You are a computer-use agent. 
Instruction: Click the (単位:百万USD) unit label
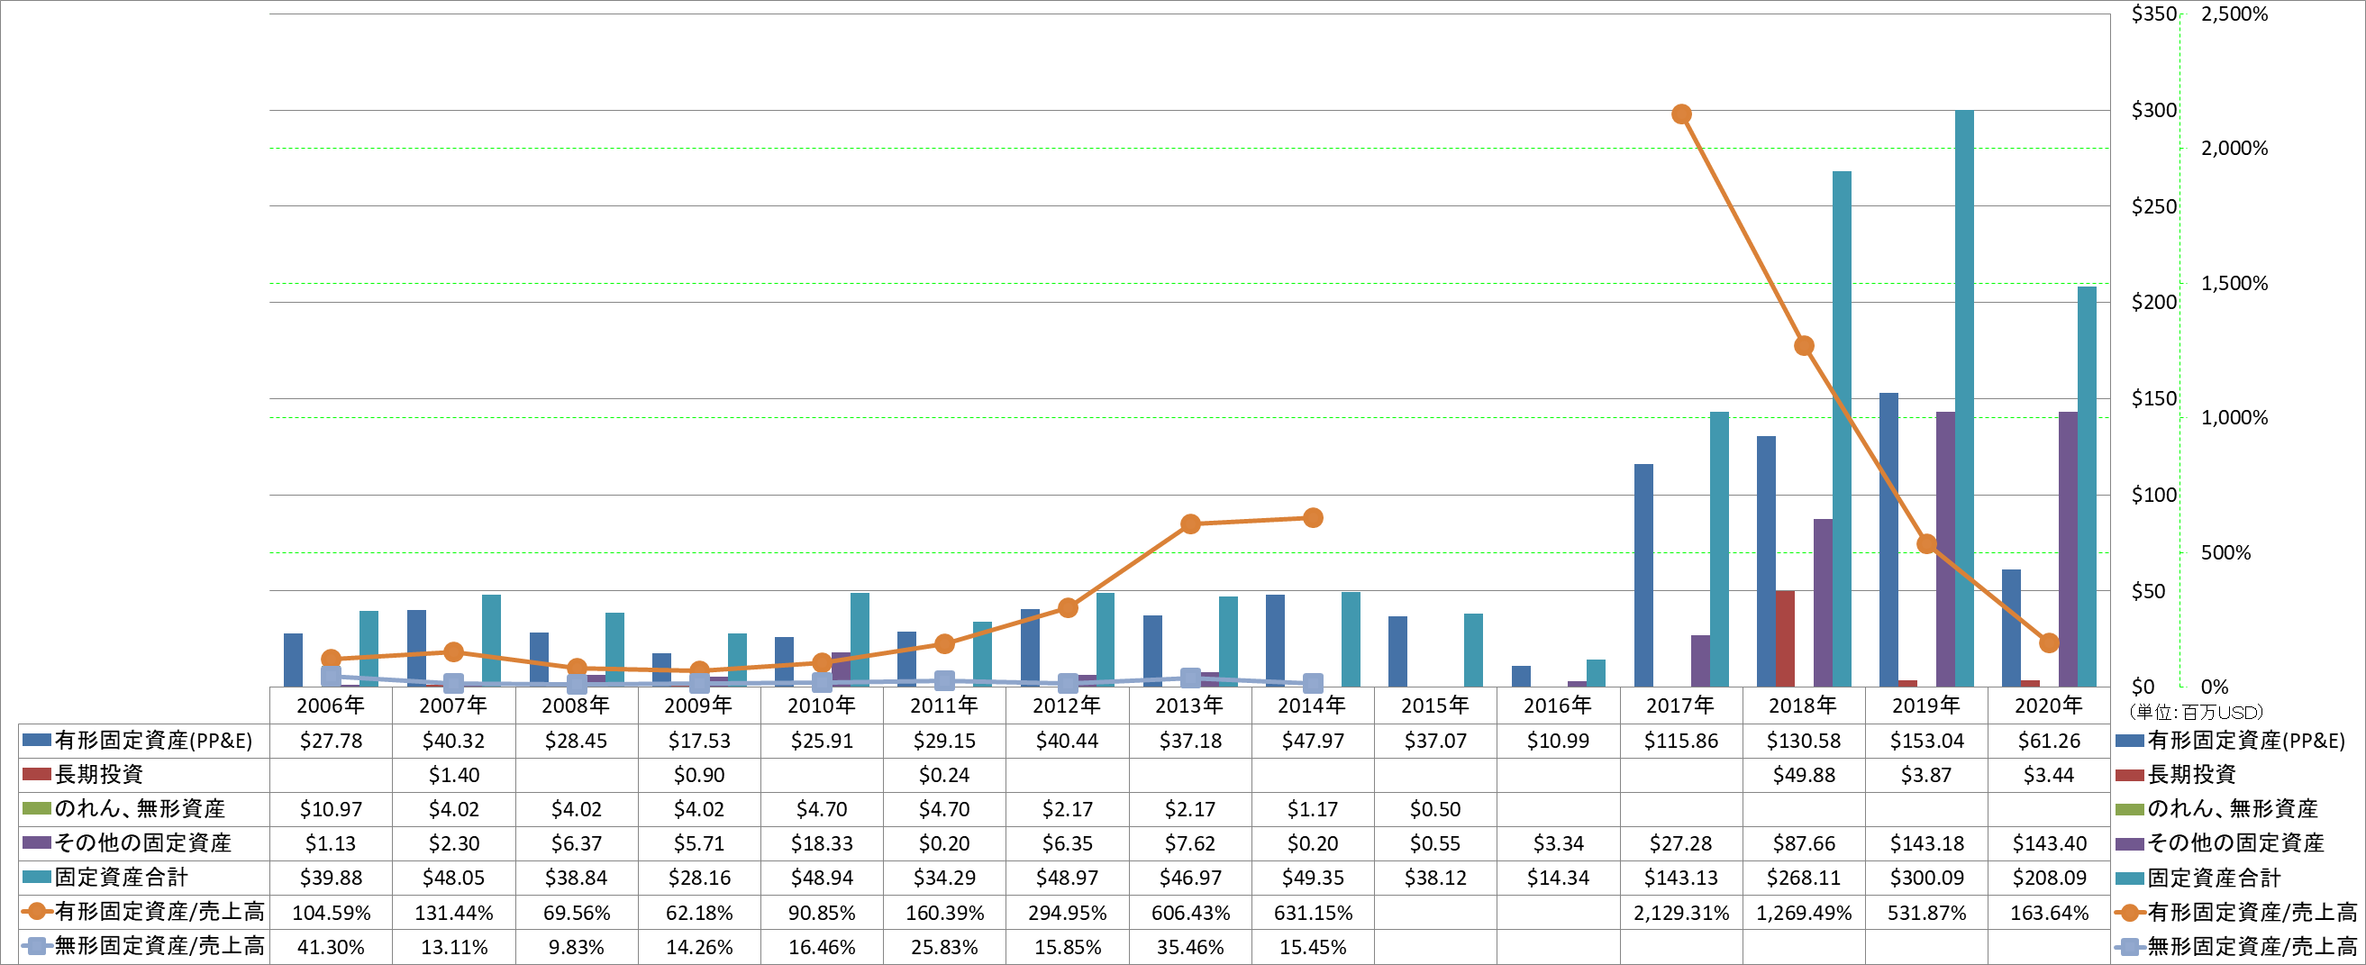pyautogui.click(x=2194, y=712)
